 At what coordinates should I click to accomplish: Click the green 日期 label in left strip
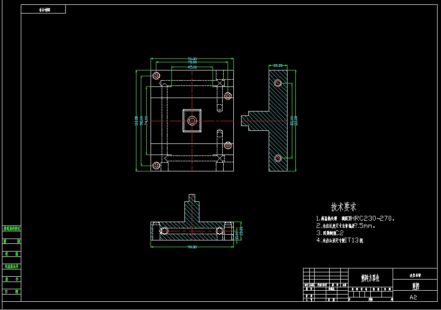coord(12,292)
